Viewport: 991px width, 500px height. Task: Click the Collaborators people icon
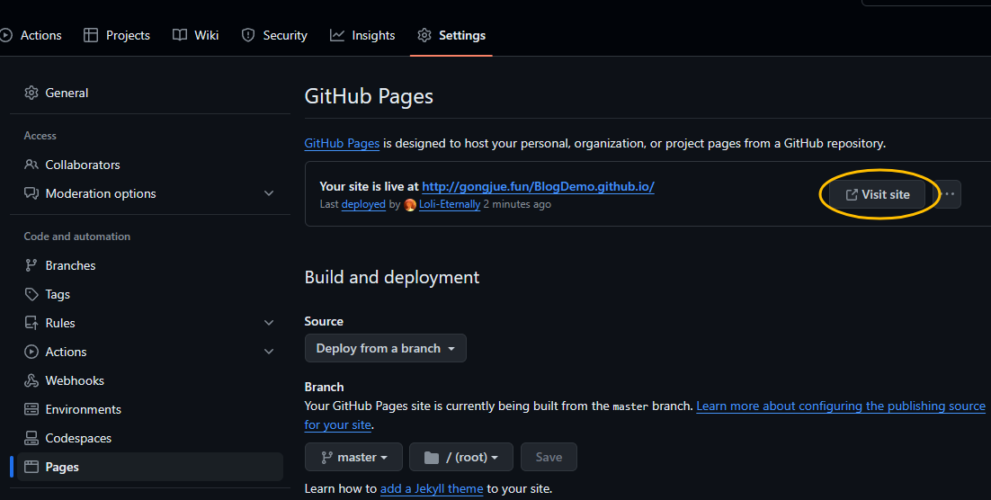click(x=31, y=165)
